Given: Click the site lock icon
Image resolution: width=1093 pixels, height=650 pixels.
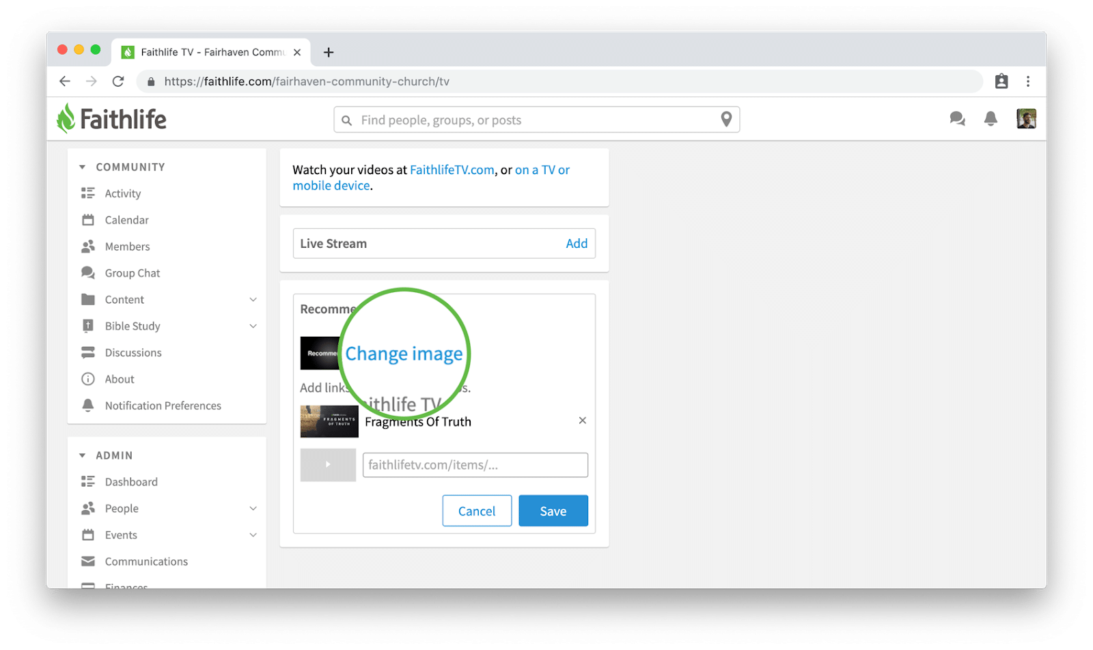Looking at the screenshot, I should pyautogui.click(x=151, y=81).
